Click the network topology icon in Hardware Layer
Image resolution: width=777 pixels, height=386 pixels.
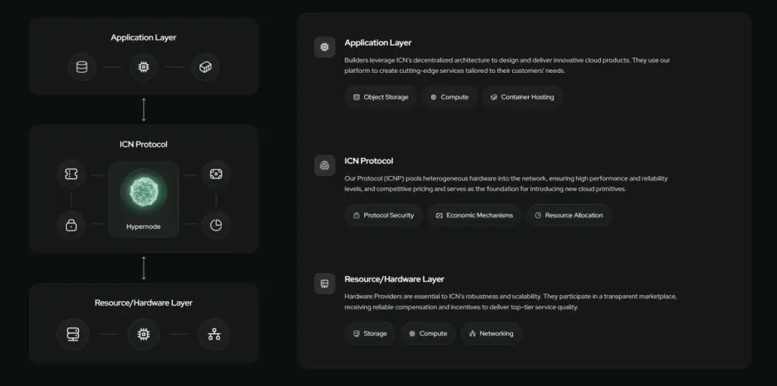pos(214,334)
